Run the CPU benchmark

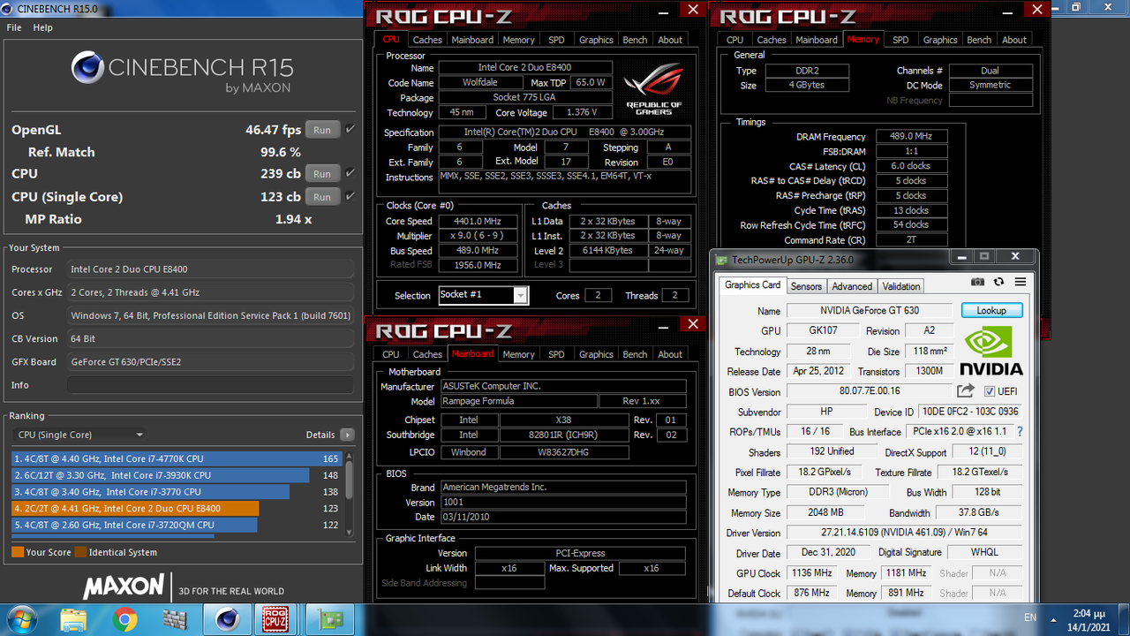click(322, 174)
